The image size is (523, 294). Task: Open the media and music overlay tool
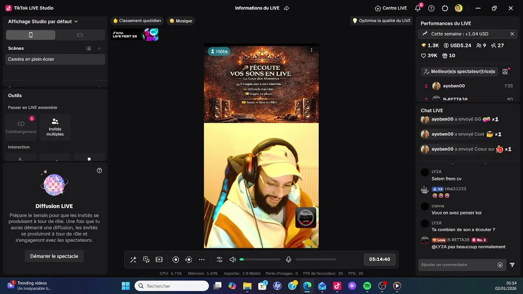coord(146,260)
